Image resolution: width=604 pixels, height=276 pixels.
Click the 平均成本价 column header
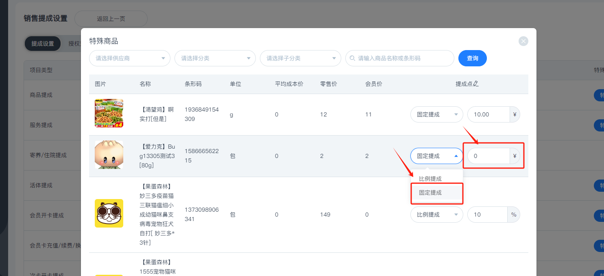point(289,84)
